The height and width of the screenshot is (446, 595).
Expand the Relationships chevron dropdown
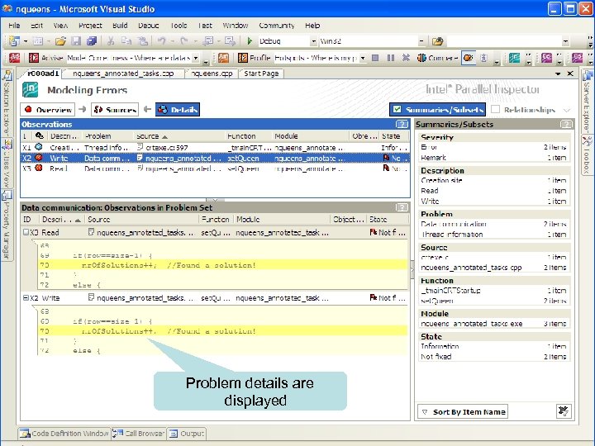coord(567,110)
